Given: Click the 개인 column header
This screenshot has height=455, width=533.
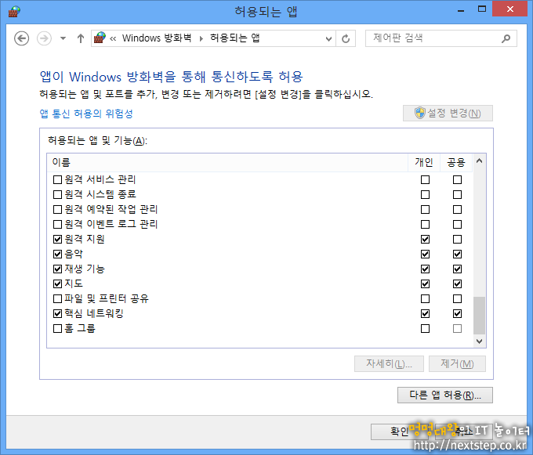Looking at the screenshot, I should (424, 162).
